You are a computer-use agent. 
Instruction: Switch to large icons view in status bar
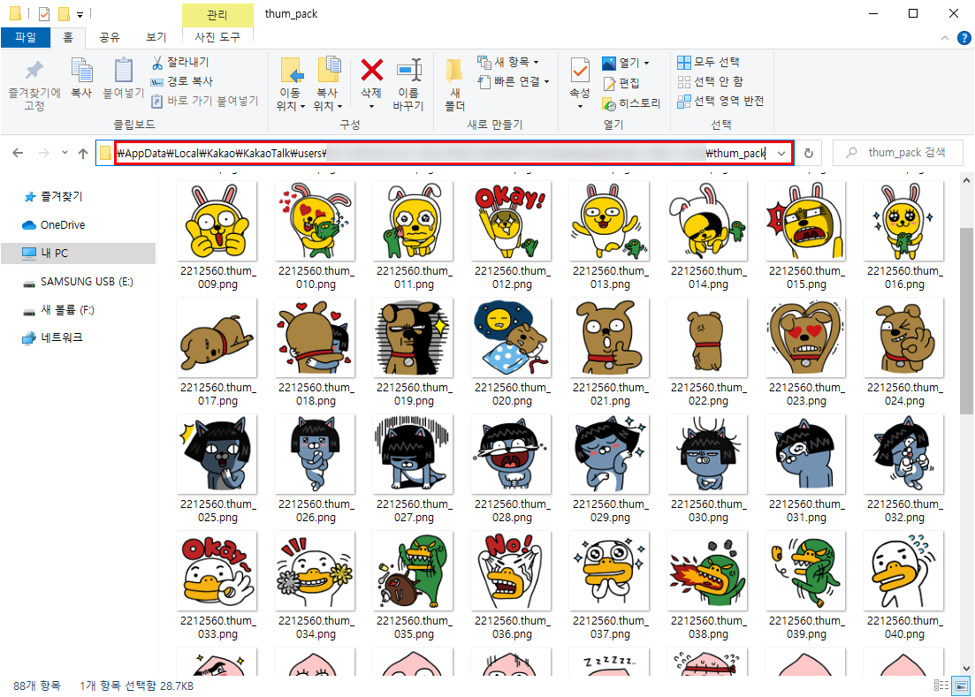point(962,686)
